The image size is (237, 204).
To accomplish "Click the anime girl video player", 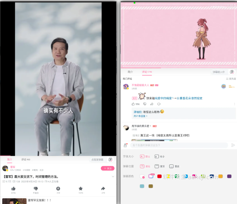I will [179, 35].
